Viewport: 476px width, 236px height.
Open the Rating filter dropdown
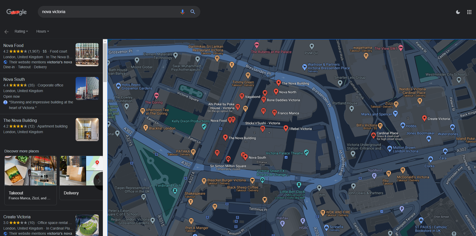21,31
